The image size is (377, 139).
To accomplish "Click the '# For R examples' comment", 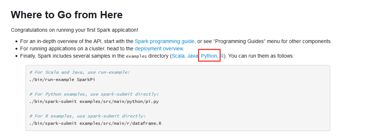I will pos(88,116).
